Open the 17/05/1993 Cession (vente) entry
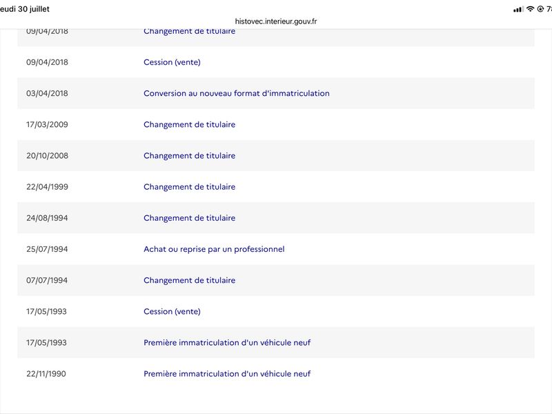Screen dimensions: 552x414 coord(172,312)
